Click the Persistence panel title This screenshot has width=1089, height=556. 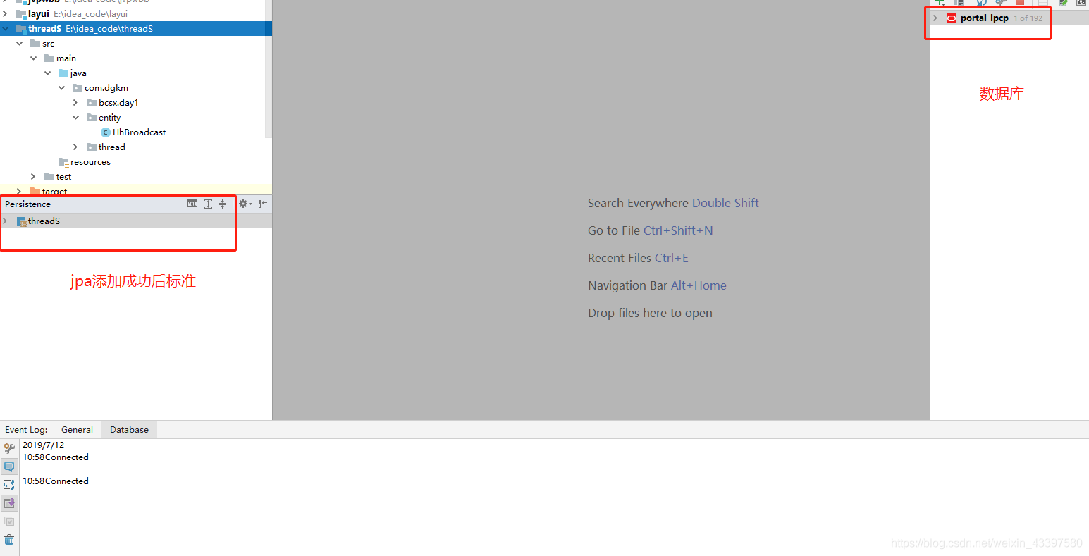pyautogui.click(x=27, y=204)
